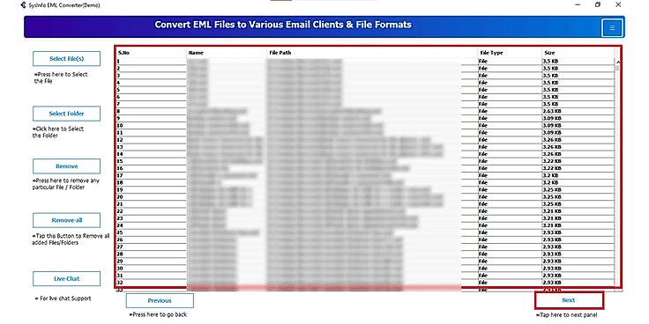
Task: Select S.No cell of row 15
Action: tap(151, 161)
